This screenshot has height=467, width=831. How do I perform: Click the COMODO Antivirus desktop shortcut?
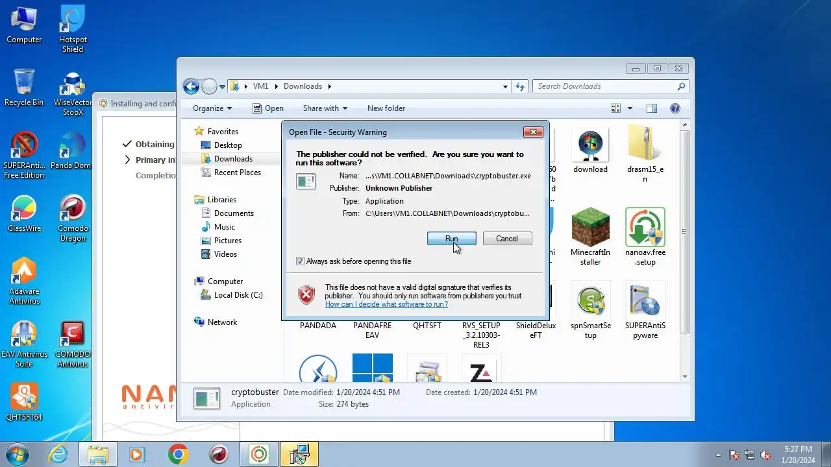pos(73,344)
